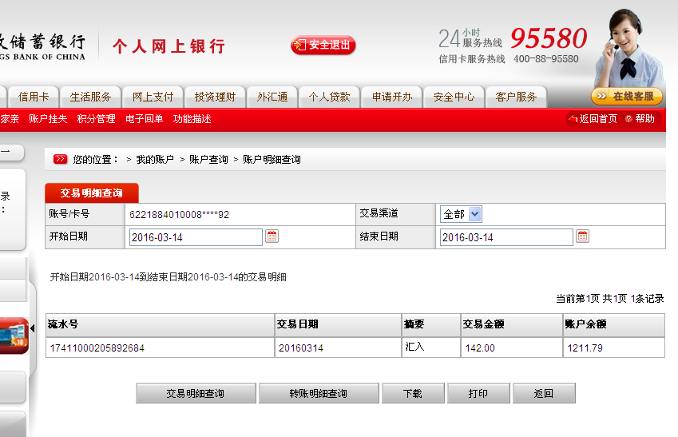This screenshot has width=678, height=437.
Task: Select the 个人贷款 navigation tab
Action: click(x=329, y=97)
